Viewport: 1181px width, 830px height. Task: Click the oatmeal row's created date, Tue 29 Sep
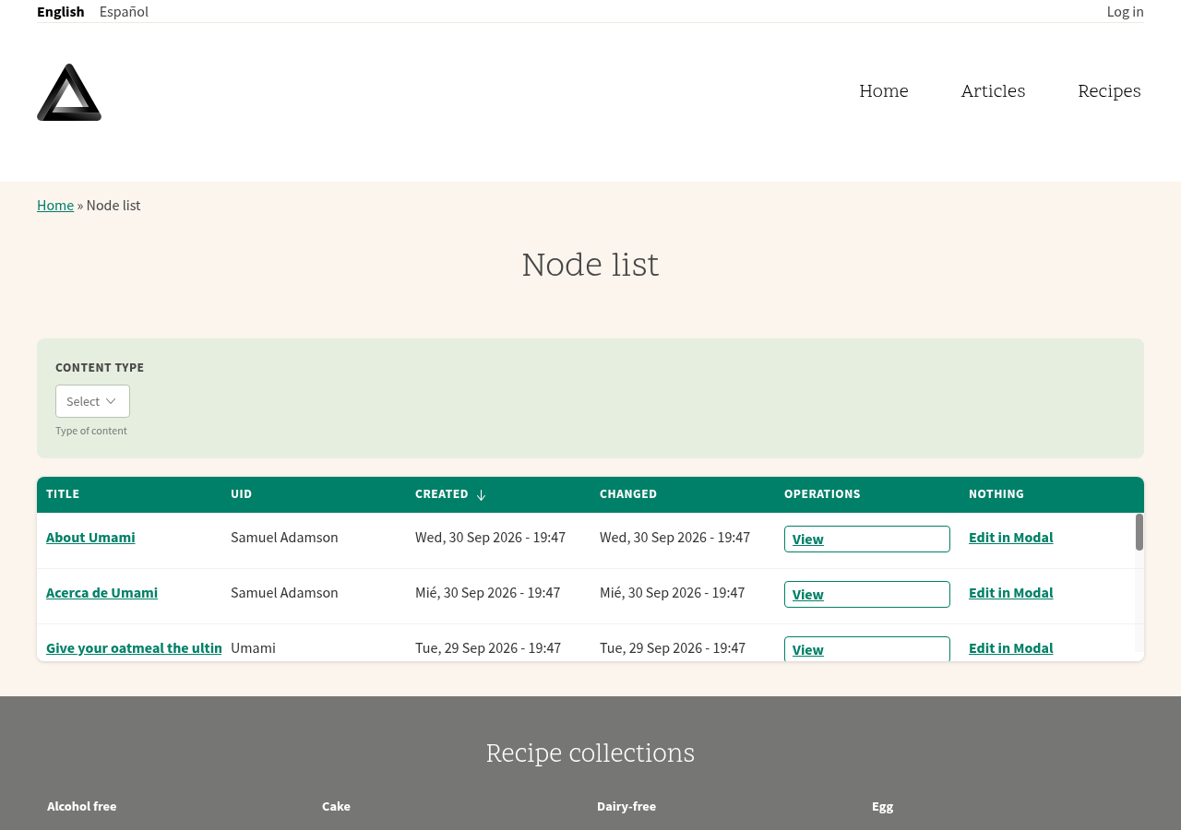tap(488, 648)
